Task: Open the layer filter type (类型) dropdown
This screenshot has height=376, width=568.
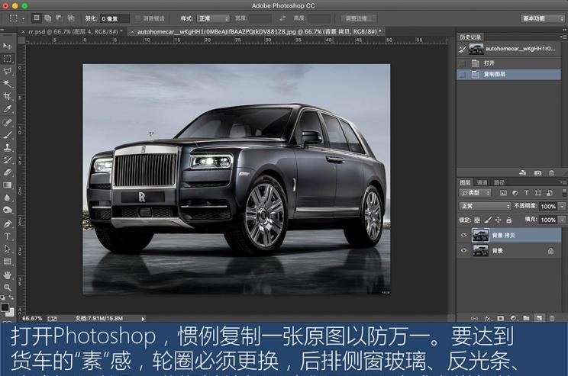Action: click(475, 193)
